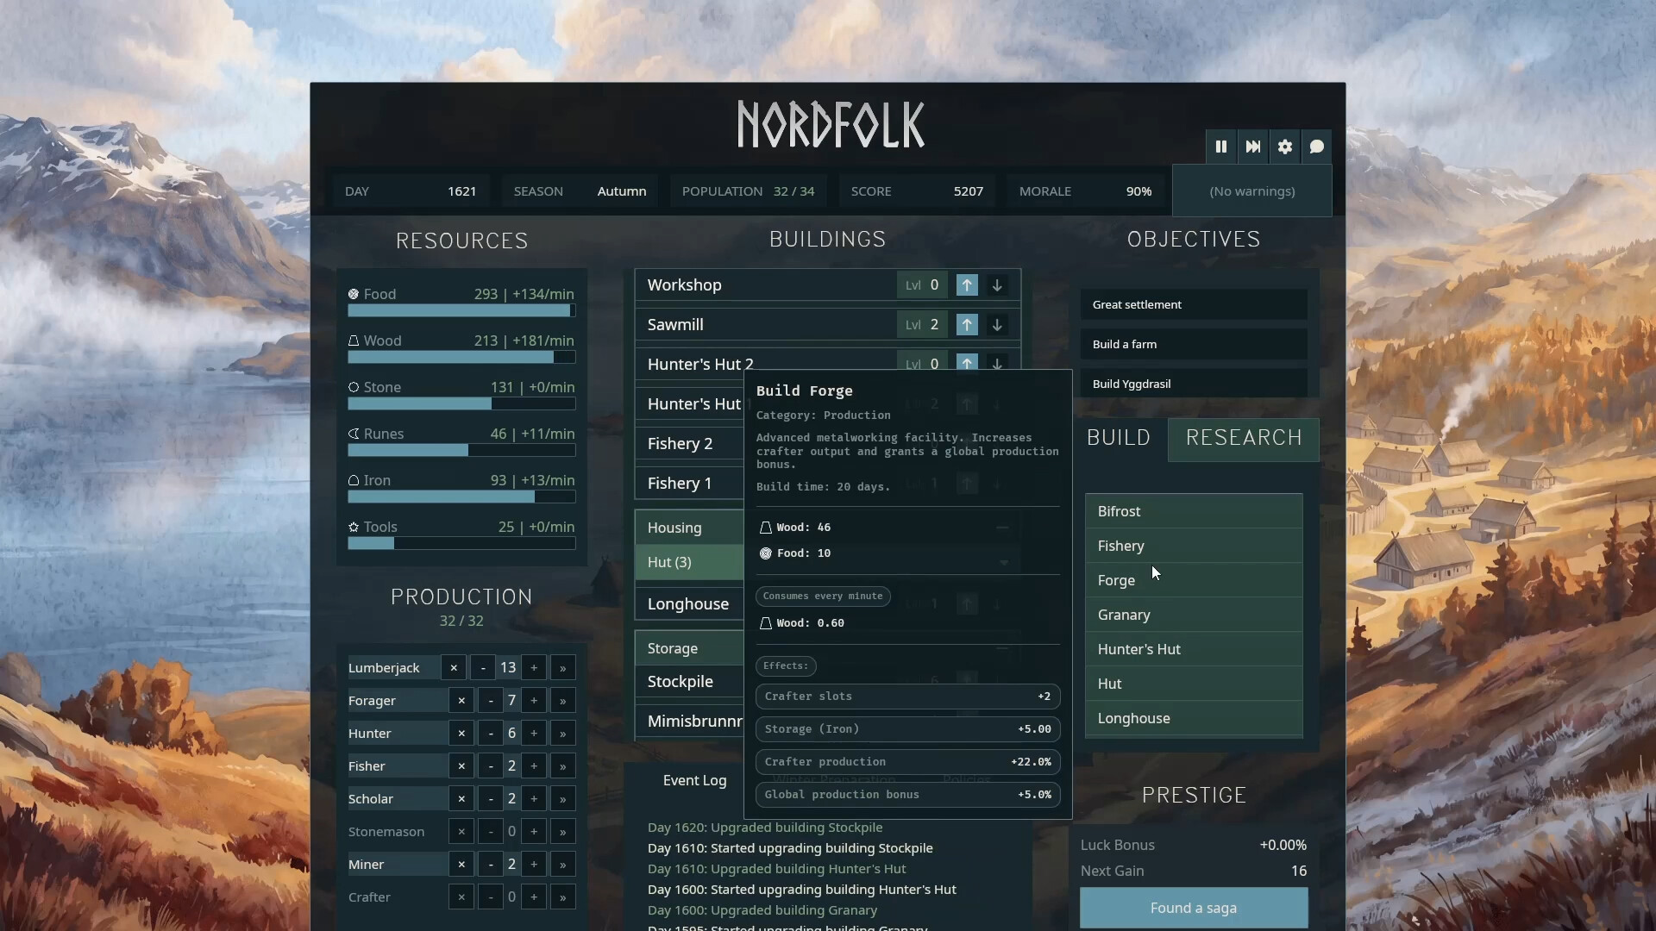Remove all Forager workers with the × button
This screenshot has height=931, width=1656.
point(461,701)
